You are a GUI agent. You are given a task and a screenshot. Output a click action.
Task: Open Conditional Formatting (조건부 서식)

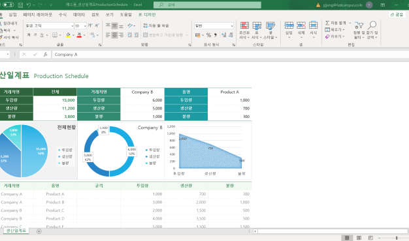[x=244, y=30]
